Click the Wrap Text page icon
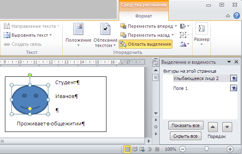Viewport: 242px width, 154px height. [105, 29]
